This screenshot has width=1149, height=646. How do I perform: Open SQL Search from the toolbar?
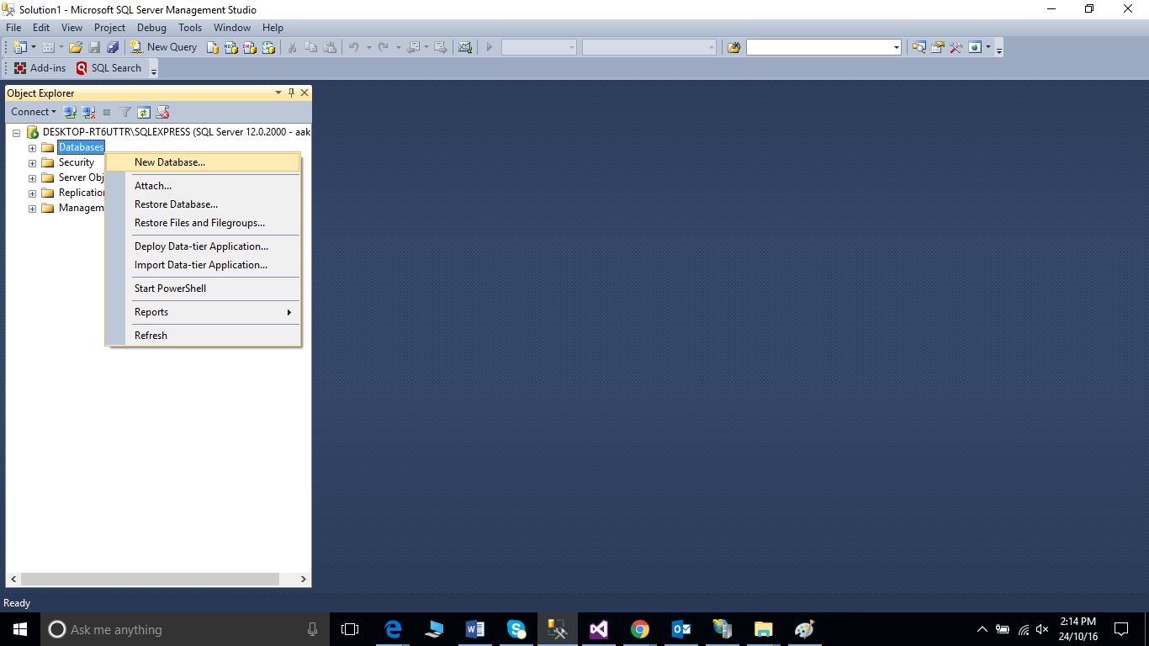click(x=109, y=68)
